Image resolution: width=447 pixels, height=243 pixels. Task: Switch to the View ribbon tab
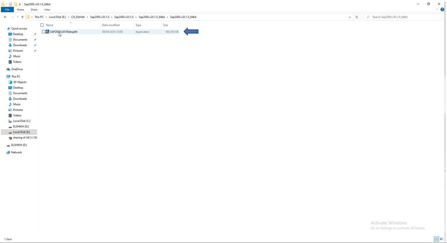[47, 10]
